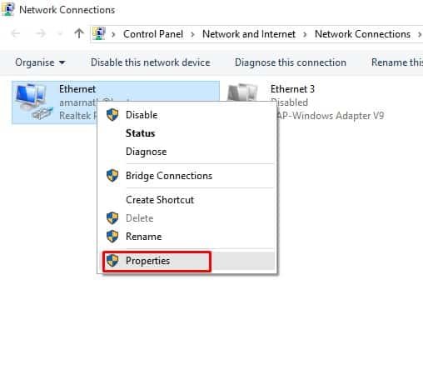Click the shield icon next to Bridge Connections
Screen dimensions: 423x370
click(x=112, y=176)
